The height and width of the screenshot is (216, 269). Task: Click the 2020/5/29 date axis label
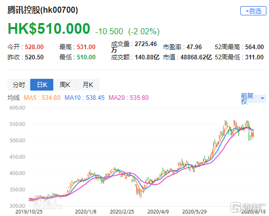(194, 212)
